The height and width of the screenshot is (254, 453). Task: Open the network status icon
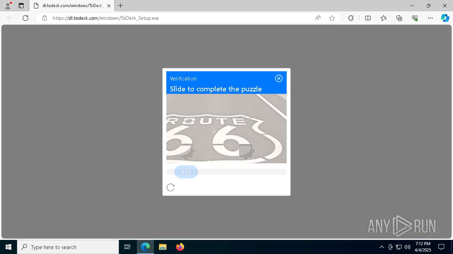[399, 247]
